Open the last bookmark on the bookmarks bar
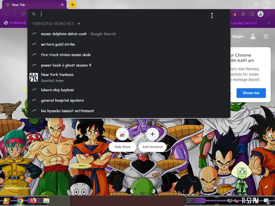 click(x=244, y=23)
